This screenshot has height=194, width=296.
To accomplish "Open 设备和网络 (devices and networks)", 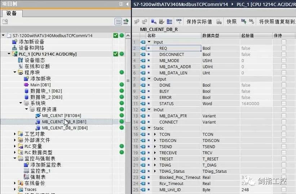I will [31, 48].
